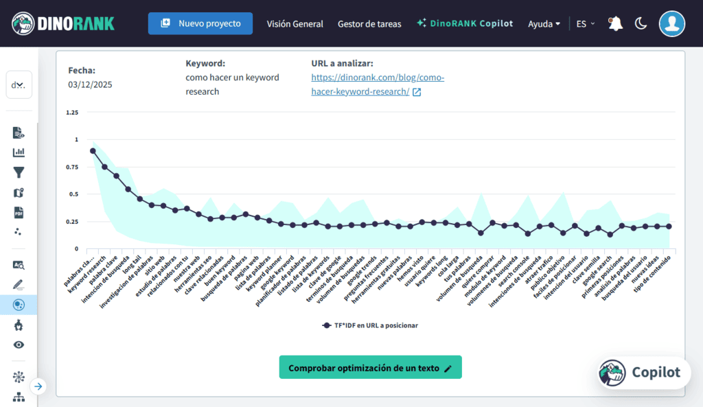
Task: Click the bar chart icon in sidebar
Action: click(19, 152)
